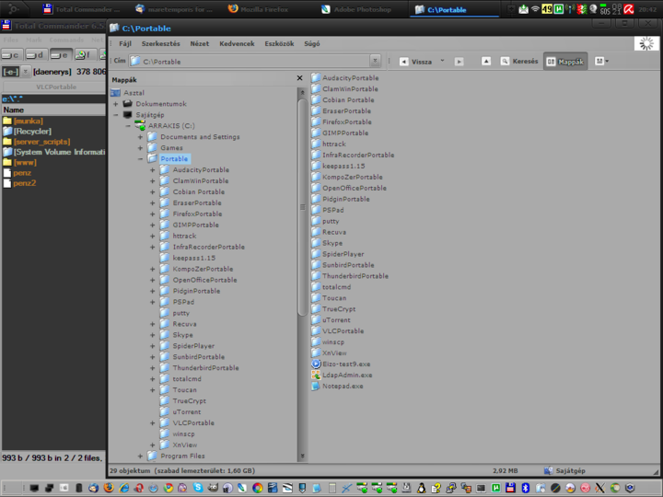Image resolution: width=663 pixels, height=497 pixels.
Task: Open the Szerkesztés menu
Action: pyautogui.click(x=160, y=43)
